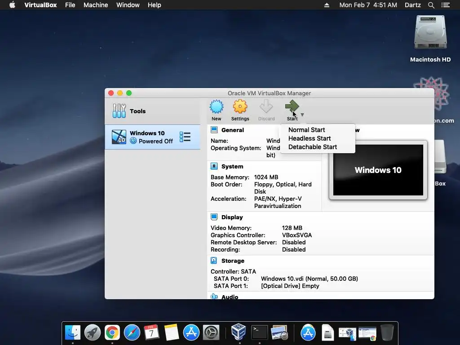Click the Windows 10 preview thumbnail

378,170
